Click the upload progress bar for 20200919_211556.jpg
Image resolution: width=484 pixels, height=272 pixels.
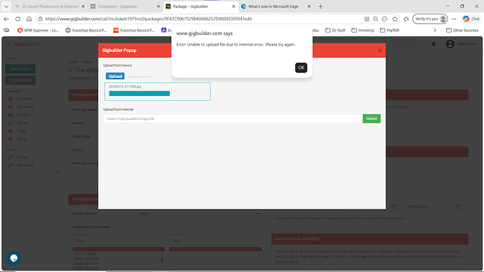[x=139, y=93]
